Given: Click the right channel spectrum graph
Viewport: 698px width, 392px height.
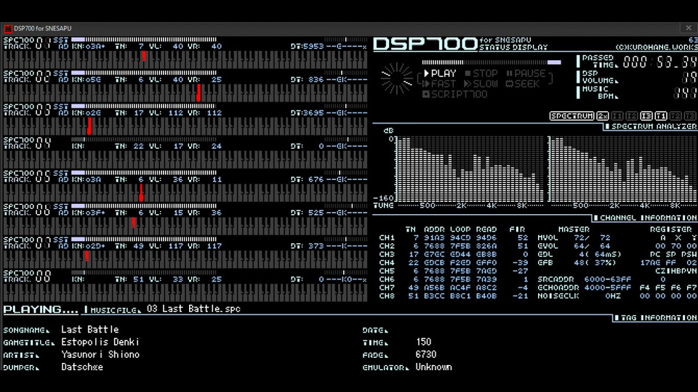Looking at the screenshot, I should (x=622, y=169).
